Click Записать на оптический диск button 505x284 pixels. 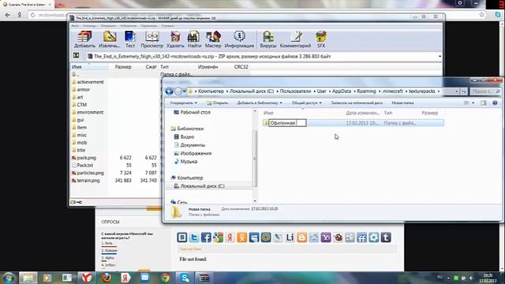coord(357,103)
